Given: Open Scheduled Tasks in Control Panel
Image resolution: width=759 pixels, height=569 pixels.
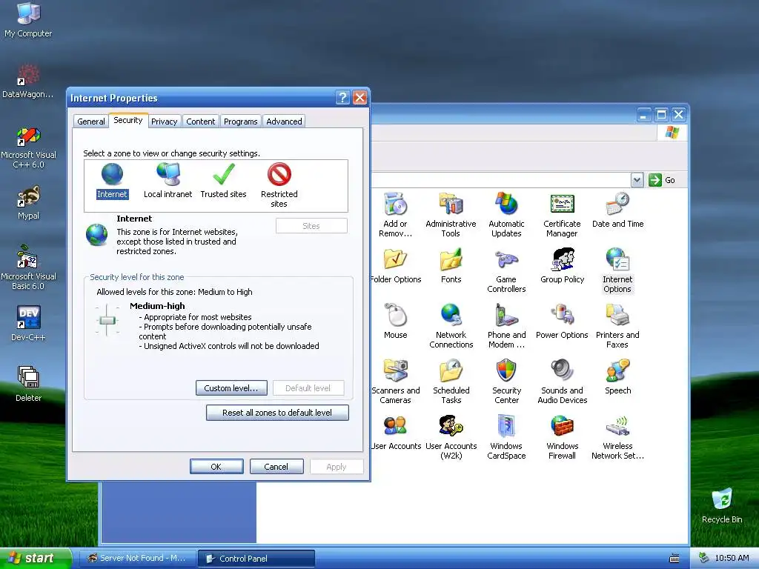Looking at the screenshot, I should [x=451, y=382].
